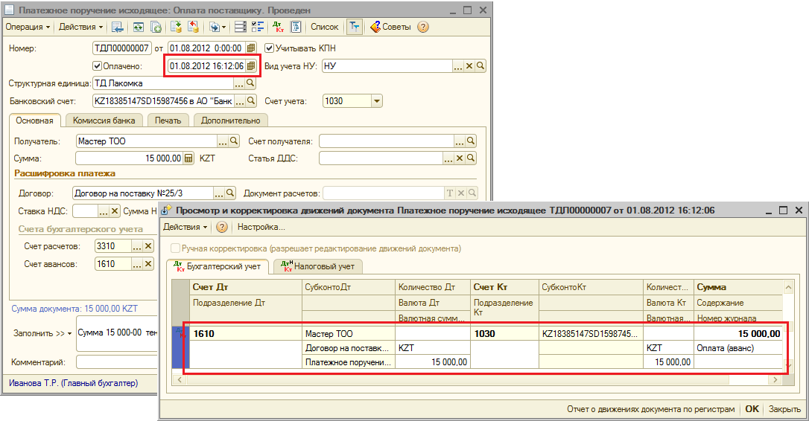Open calendar picker for the Оплачено date
The image size is (809, 421).
(x=251, y=66)
